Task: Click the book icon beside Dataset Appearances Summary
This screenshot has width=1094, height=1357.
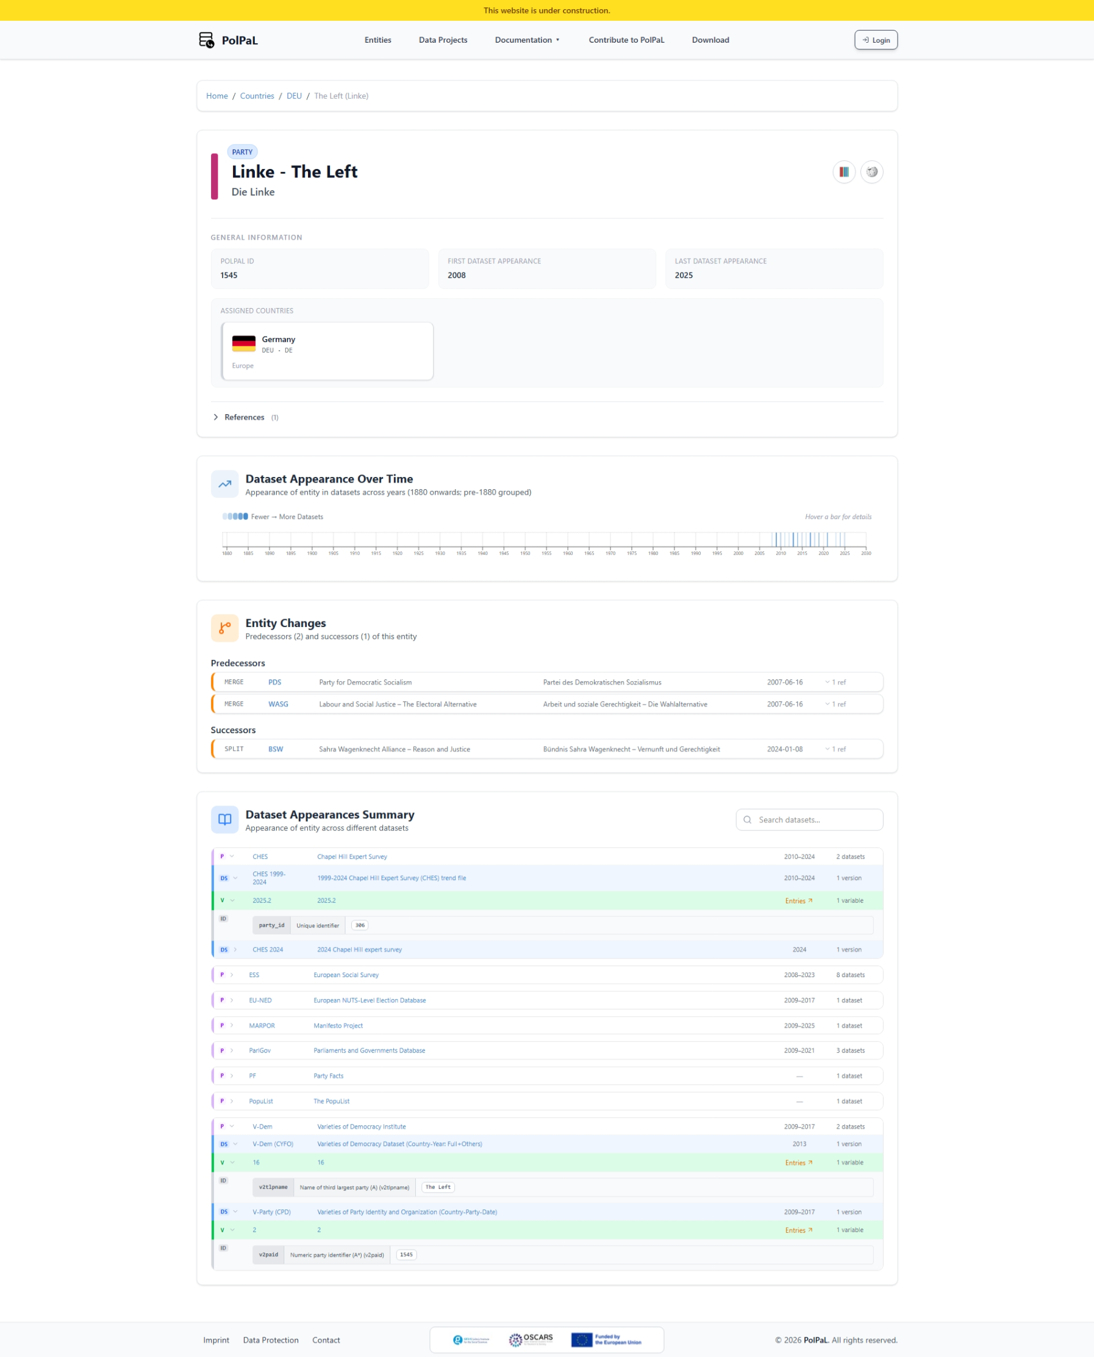Action: (225, 819)
